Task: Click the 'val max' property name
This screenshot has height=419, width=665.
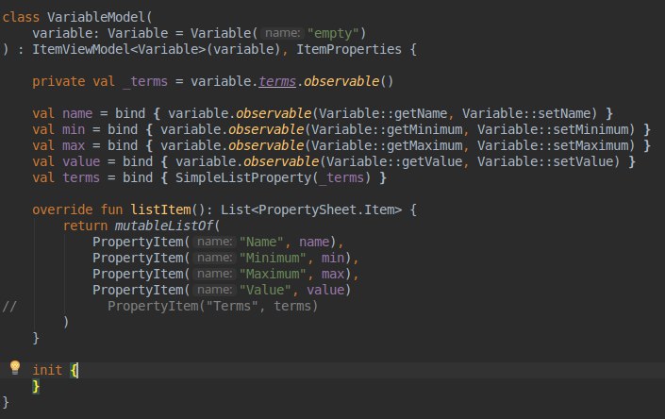Action: point(74,146)
